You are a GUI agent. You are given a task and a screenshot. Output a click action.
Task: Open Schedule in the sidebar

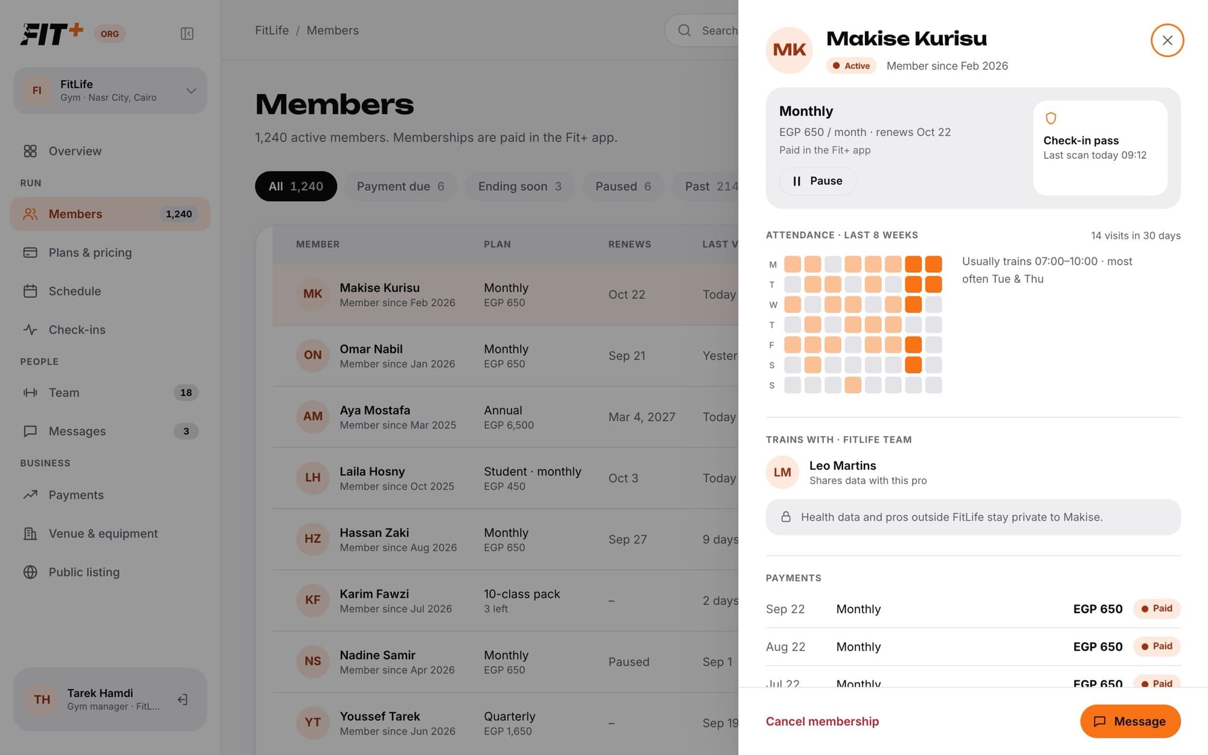point(110,291)
